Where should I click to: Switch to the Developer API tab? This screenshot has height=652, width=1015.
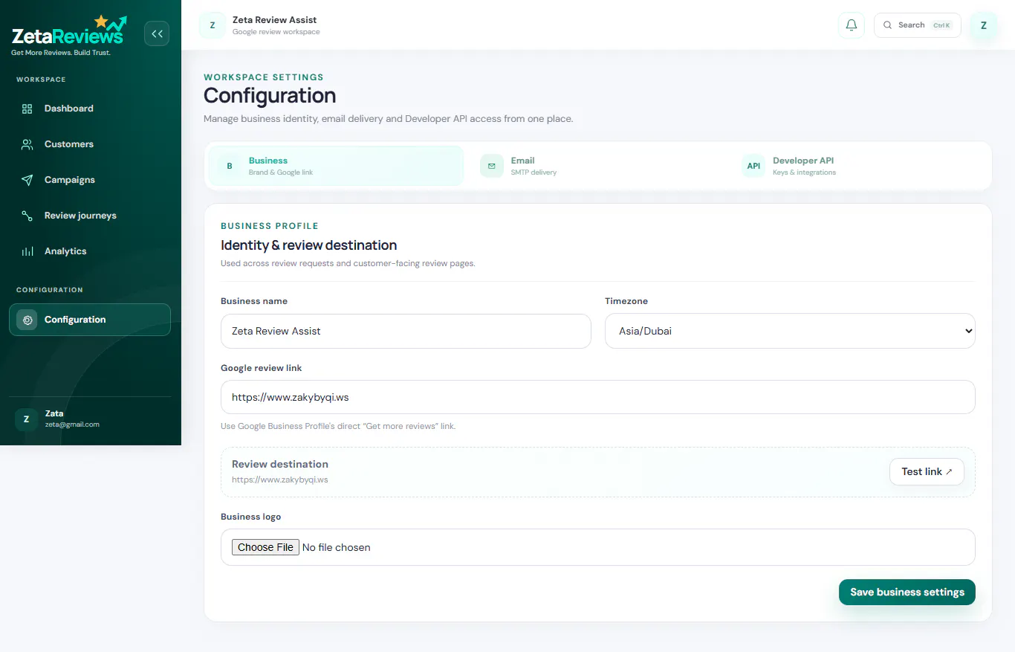[860, 166]
